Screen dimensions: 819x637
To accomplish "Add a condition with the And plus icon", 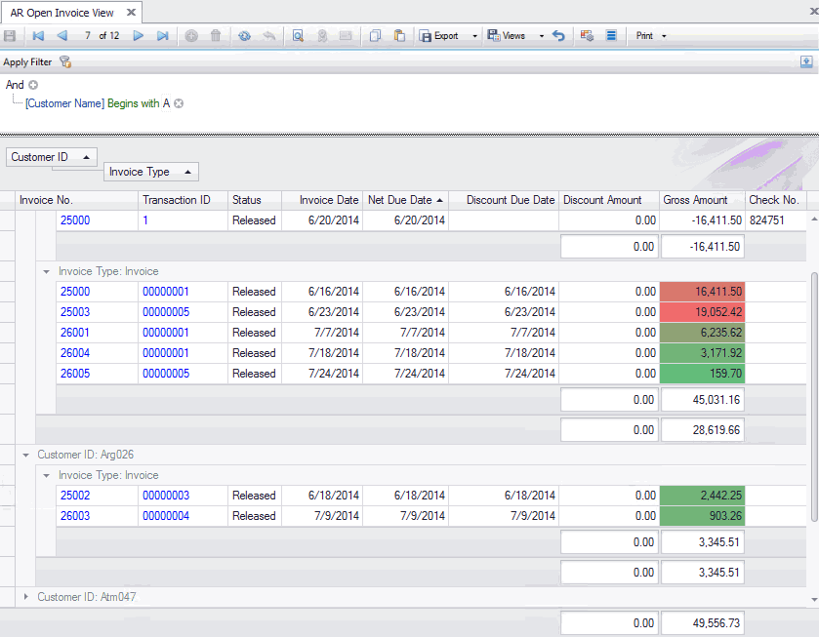I will [x=33, y=85].
